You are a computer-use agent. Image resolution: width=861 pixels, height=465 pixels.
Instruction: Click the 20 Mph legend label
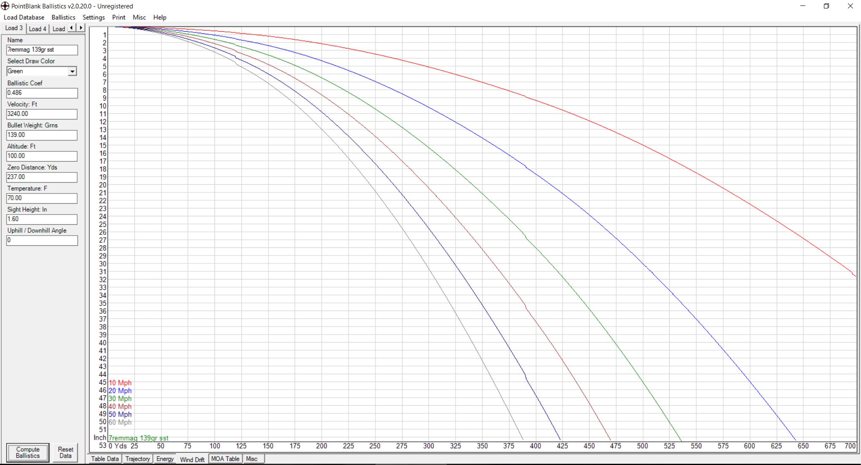[x=120, y=391]
